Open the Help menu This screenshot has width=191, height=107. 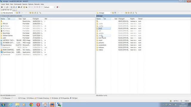pos(42,4)
